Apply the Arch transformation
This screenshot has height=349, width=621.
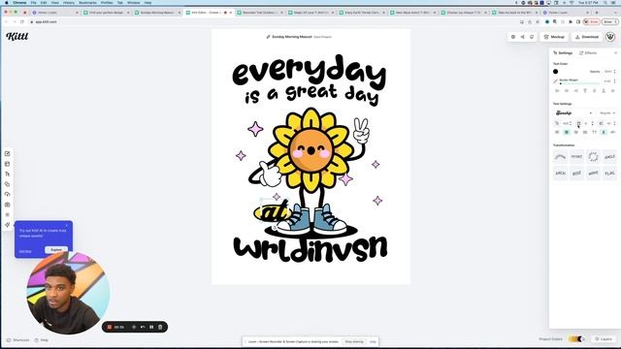point(560,174)
